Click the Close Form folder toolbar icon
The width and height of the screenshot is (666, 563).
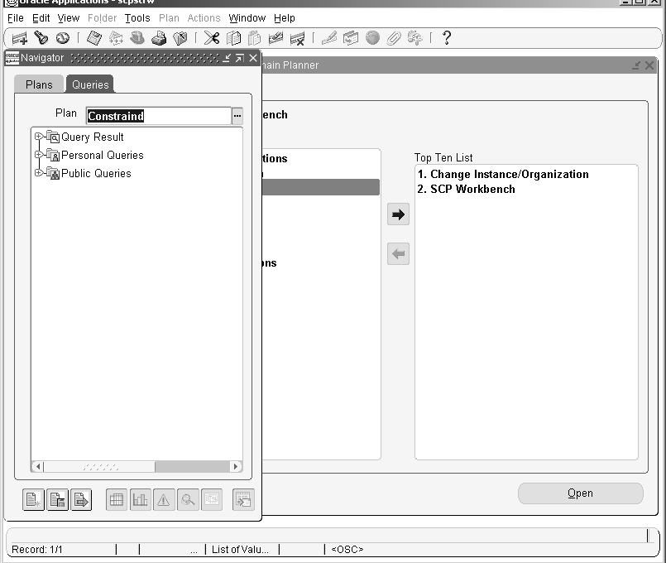tap(180, 38)
